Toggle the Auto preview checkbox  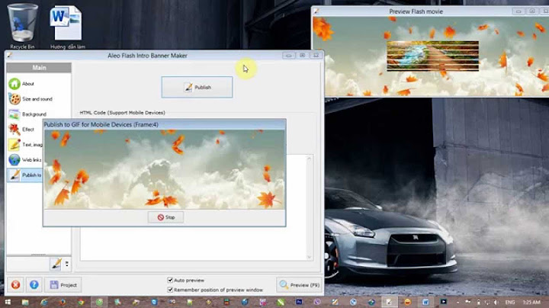[170, 280]
